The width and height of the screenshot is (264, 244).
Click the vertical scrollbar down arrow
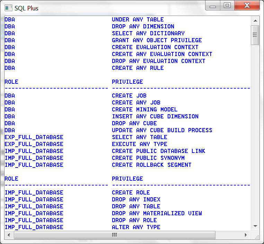[255, 226]
